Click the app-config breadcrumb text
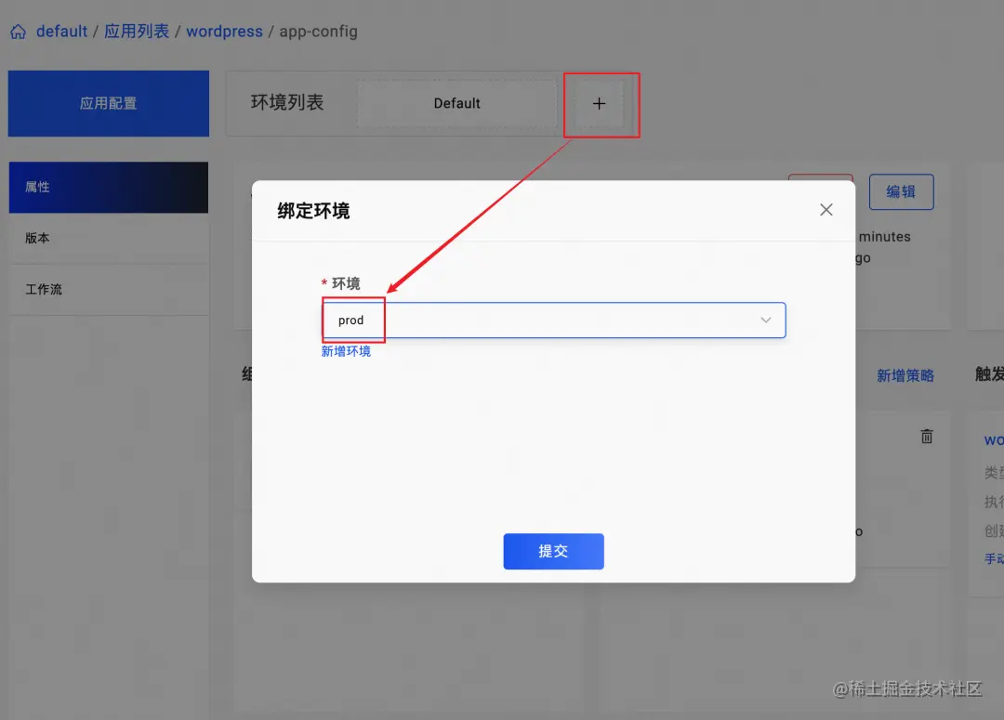The width and height of the screenshot is (1004, 720). 318,32
